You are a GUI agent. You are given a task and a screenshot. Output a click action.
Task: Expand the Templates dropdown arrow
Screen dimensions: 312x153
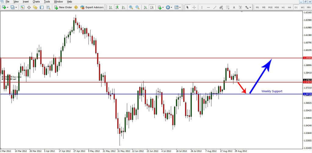(180, 7)
